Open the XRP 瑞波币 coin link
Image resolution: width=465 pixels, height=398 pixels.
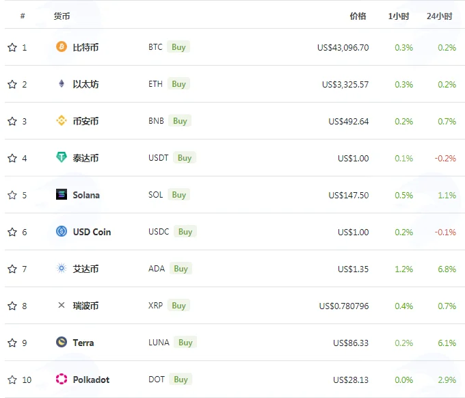(x=85, y=306)
